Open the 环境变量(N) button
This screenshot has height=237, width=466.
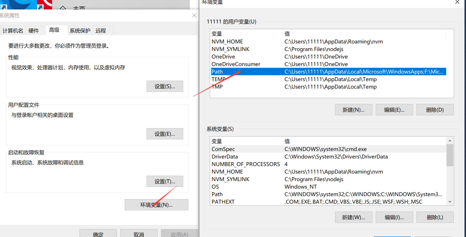click(x=156, y=205)
